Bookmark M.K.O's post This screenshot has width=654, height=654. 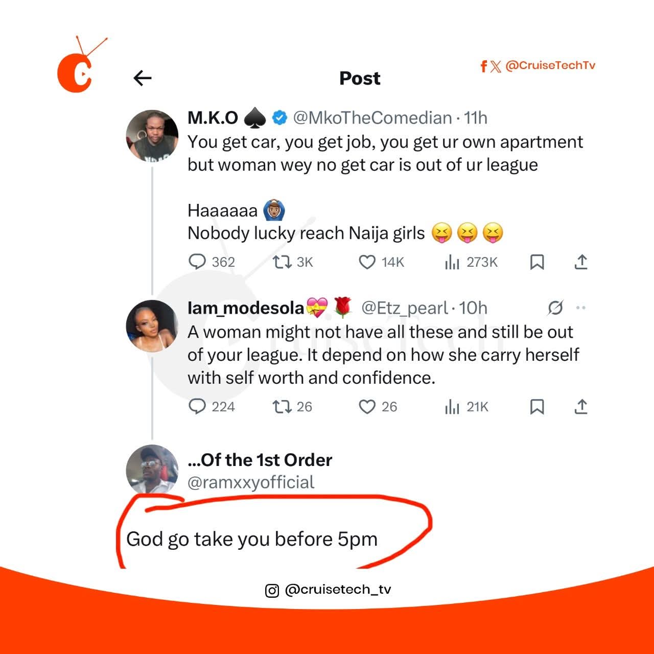tap(537, 262)
